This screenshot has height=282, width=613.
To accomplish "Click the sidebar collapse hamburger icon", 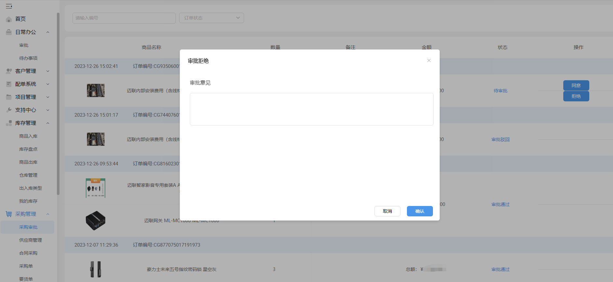I will pyautogui.click(x=9, y=6).
